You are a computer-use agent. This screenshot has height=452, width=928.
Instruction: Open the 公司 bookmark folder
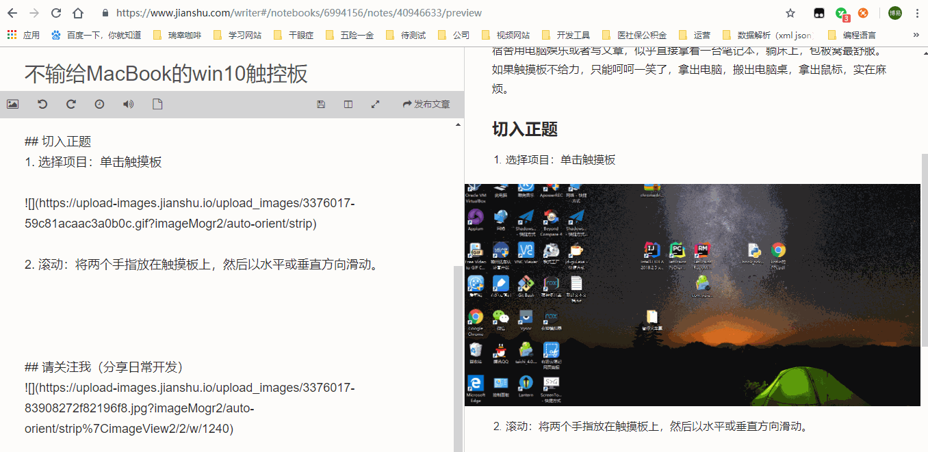pos(454,35)
